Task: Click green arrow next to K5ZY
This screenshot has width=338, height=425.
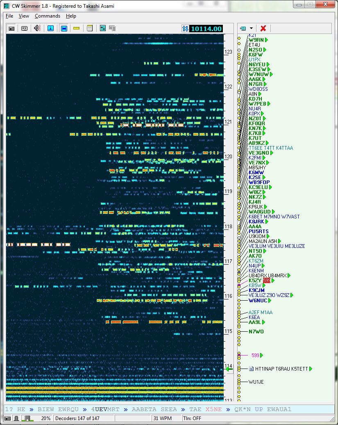Action: click(x=273, y=281)
